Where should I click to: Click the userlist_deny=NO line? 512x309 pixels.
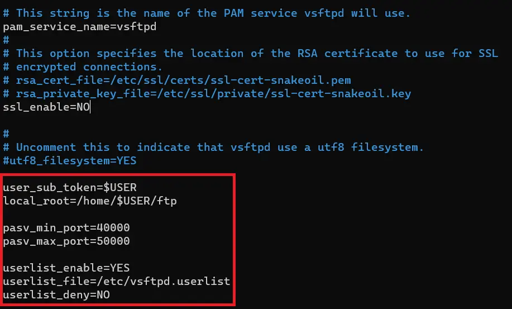56,294
